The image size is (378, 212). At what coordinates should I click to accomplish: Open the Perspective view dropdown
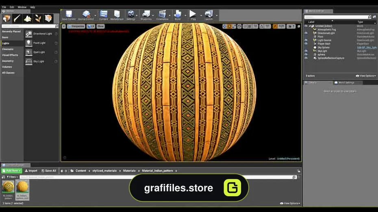point(76,26)
